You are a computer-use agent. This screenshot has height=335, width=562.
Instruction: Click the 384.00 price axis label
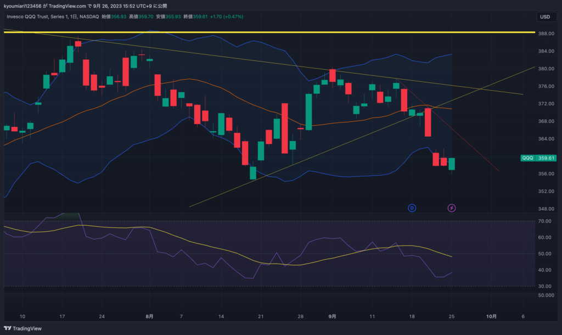coord(546,51)
